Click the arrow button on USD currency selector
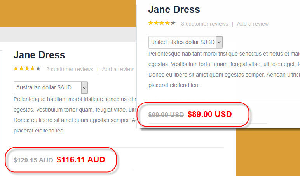300x176 pixels. (219, 42)
